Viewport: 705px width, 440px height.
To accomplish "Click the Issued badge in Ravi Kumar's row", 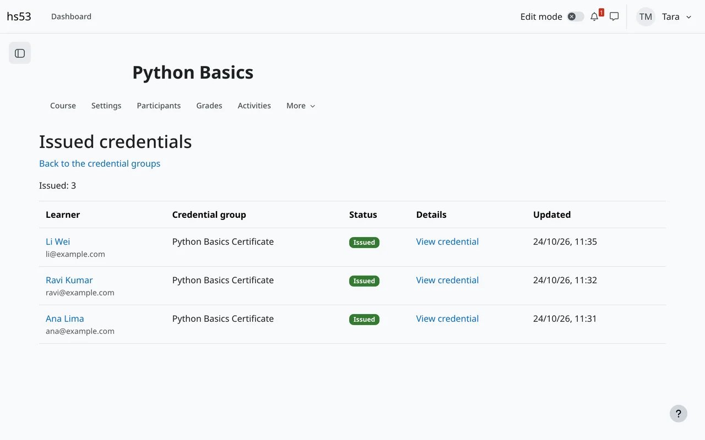I will pos(364,281).
